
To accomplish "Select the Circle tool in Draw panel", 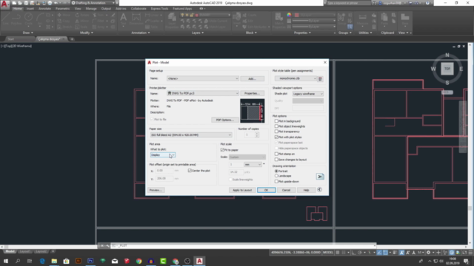I will pos(28,18).
